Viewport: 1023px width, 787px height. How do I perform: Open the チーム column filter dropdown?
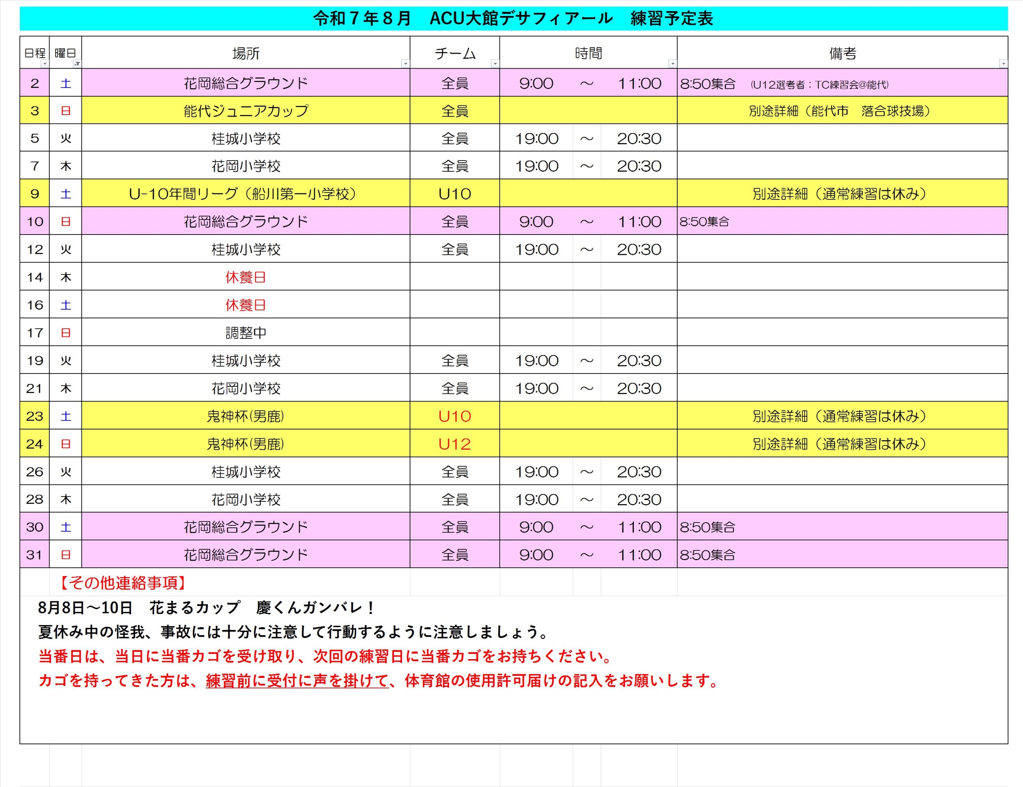click(x=495, y=64)
